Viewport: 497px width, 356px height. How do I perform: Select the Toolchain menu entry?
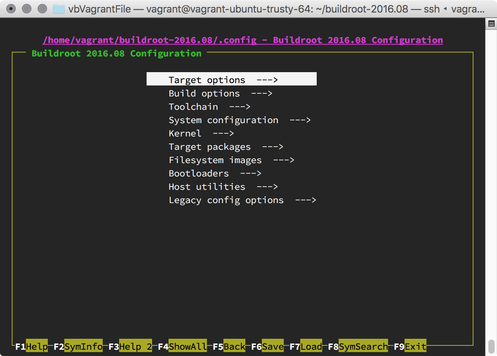pos(209,107)
